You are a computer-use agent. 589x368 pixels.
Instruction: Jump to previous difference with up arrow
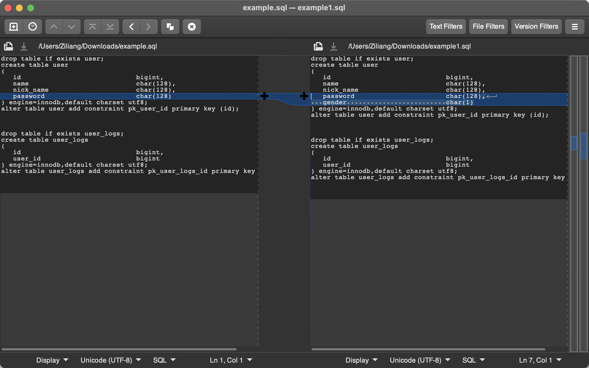[54, 27]
